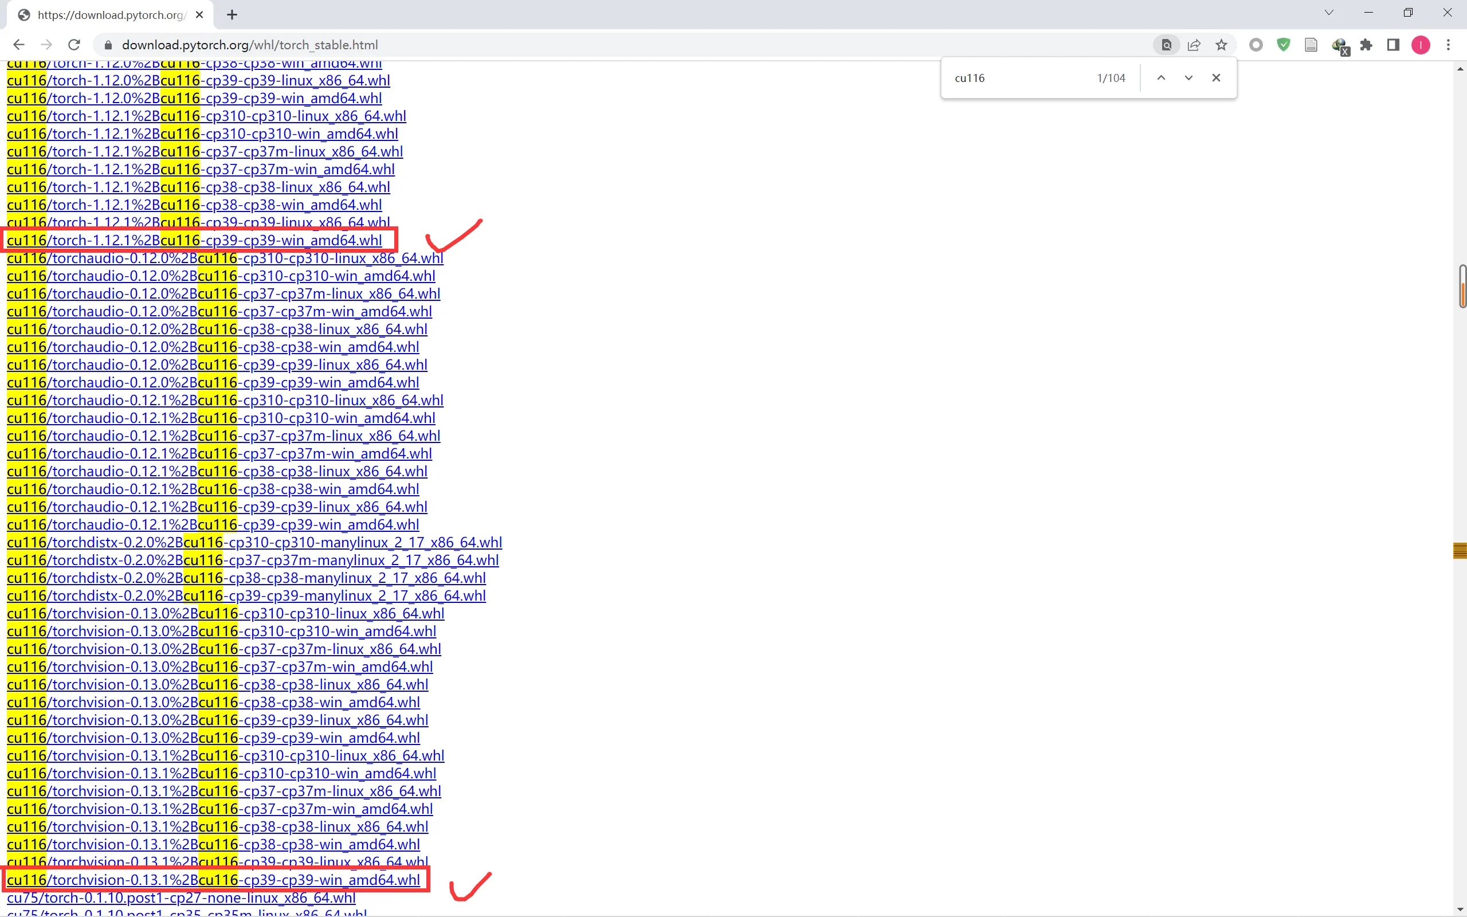Bookmark this page with star icon
Screen dimensions: 1467x917
click(1222, 45)
